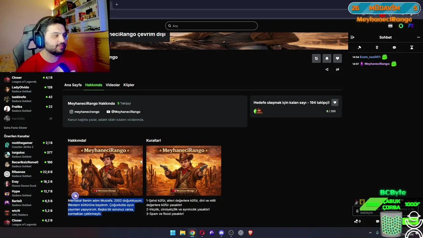
Task: Click the Hedefe ulaşmak için kalan sayı heading
Action: (x=291, y=103)
